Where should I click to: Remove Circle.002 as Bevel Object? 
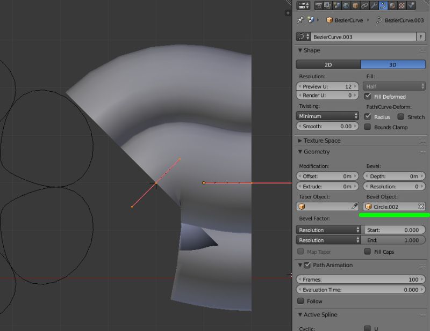[421, 206]
